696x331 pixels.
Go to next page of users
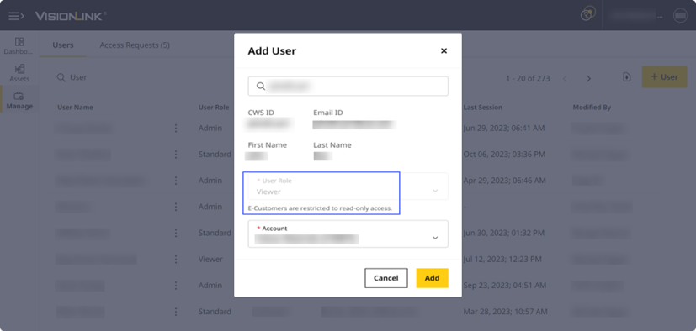pyautogui.click(x=588, y=78)
